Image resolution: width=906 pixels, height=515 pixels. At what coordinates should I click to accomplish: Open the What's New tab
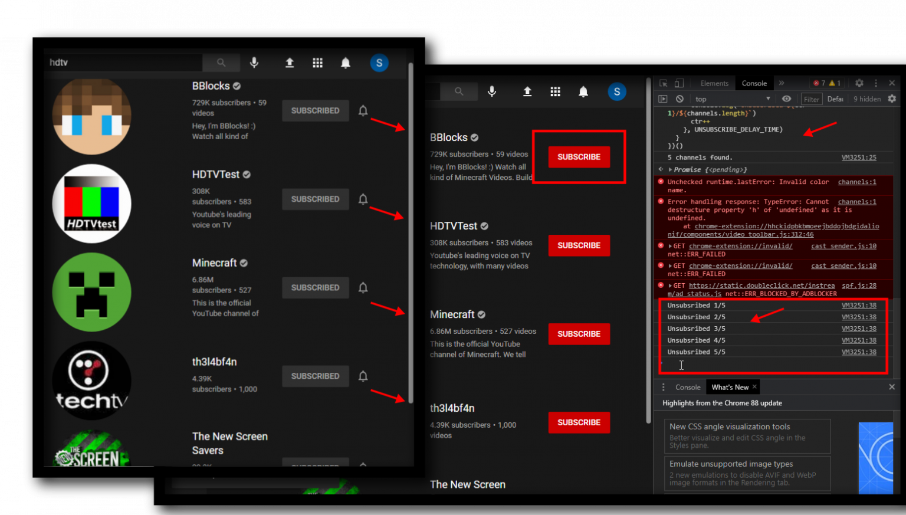pos(730,387)
